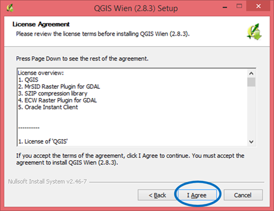Viewport: 274px width, 211px height.
Task: Click the QGIS installer icon in header
Action: tap(254, 32)
